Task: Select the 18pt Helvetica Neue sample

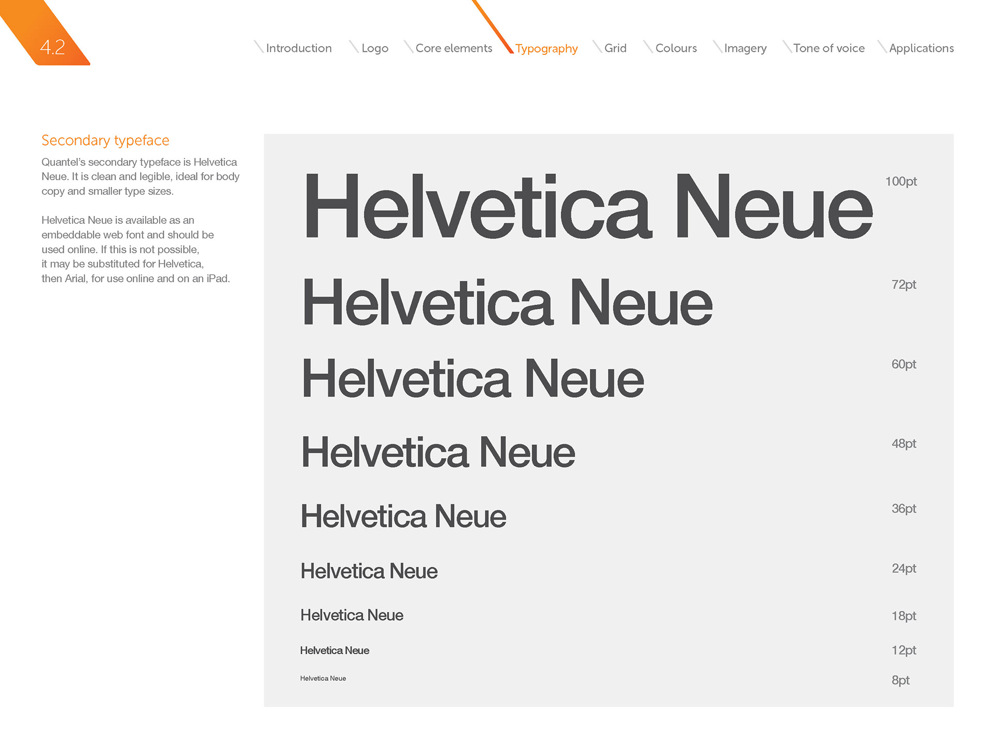Action: coord(352,615)
